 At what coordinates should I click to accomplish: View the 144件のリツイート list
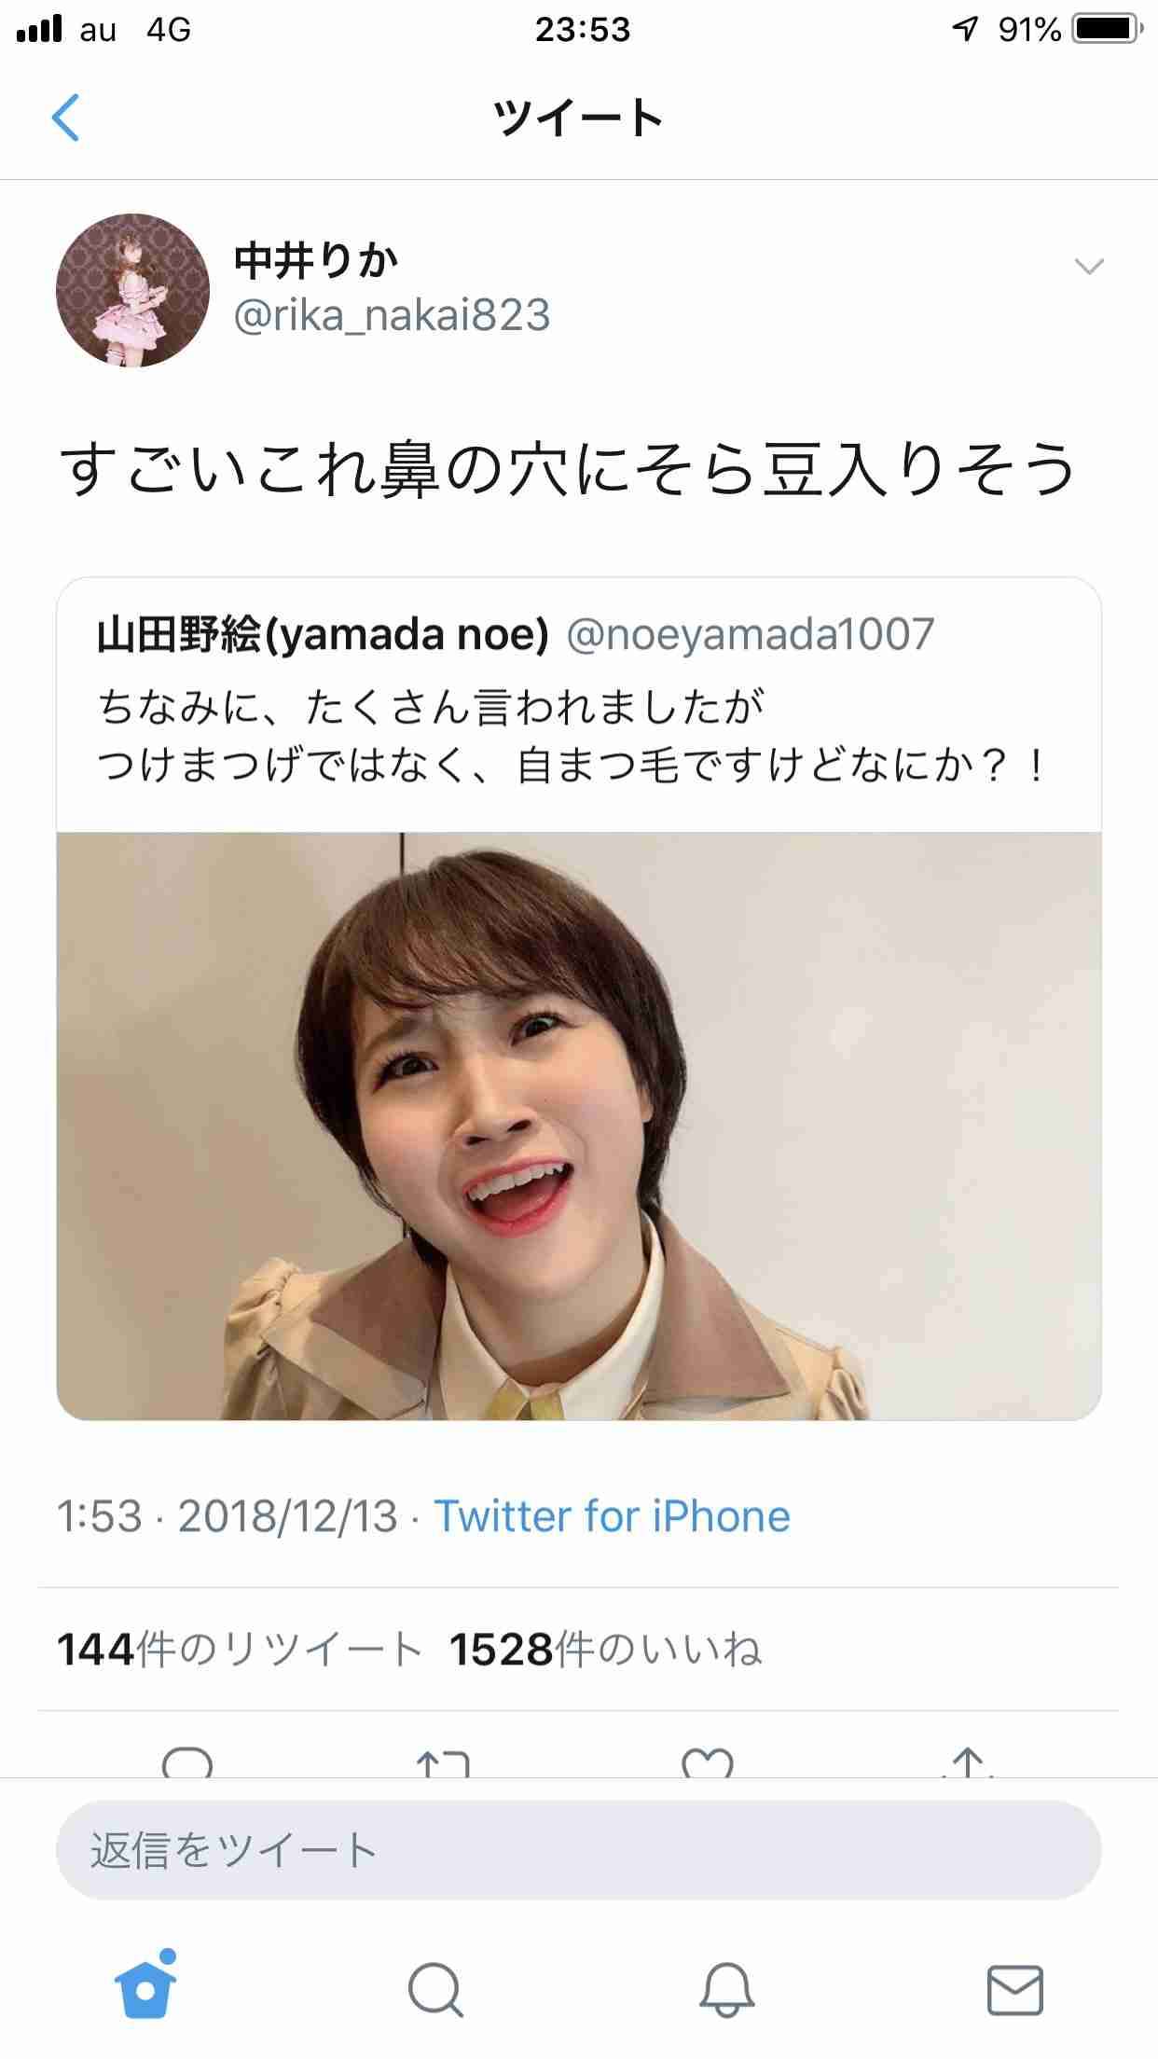(240, 1649)
